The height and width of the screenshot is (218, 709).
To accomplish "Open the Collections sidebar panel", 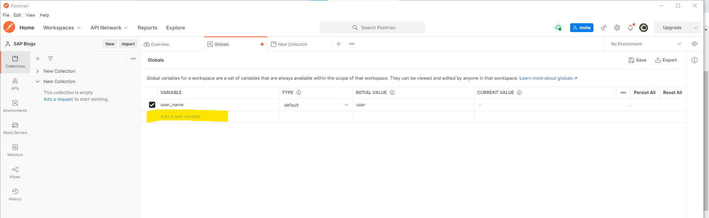I will [x=15, y=62].
